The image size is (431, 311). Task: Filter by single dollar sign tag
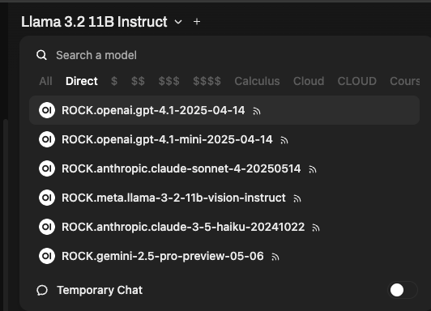pyautogui.click(x=114, y=81)
